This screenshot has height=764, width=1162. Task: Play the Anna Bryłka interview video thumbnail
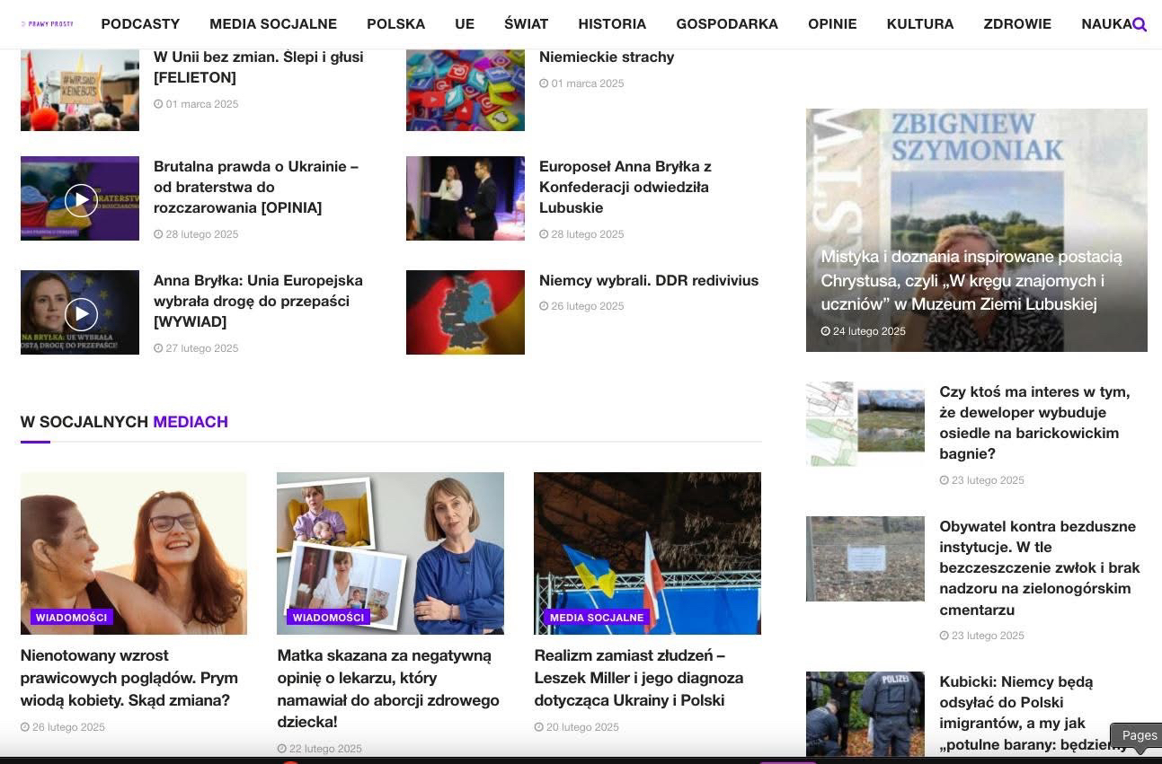80,313
